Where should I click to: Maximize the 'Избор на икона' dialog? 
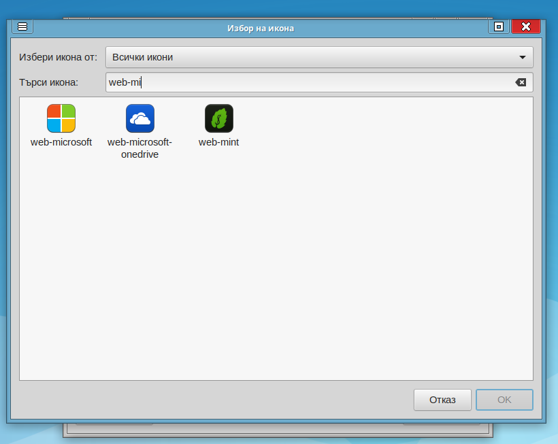point(499,27)
